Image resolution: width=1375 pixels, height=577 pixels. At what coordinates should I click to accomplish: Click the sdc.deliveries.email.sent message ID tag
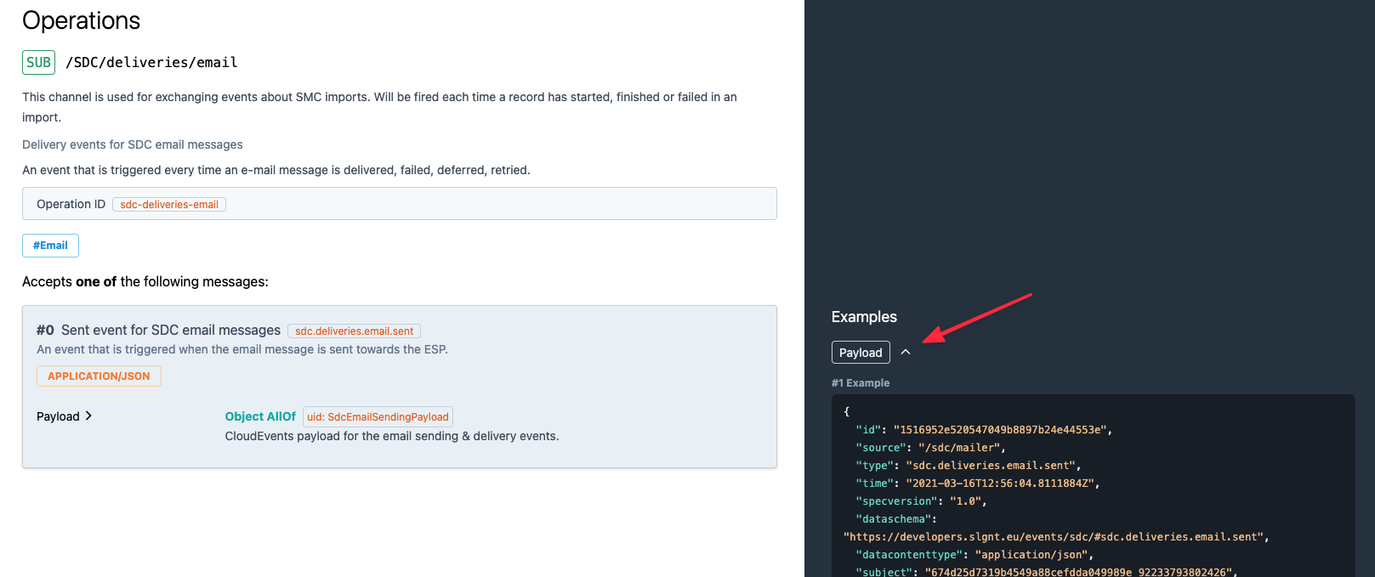pyautogui.click(x=354, y=331)
